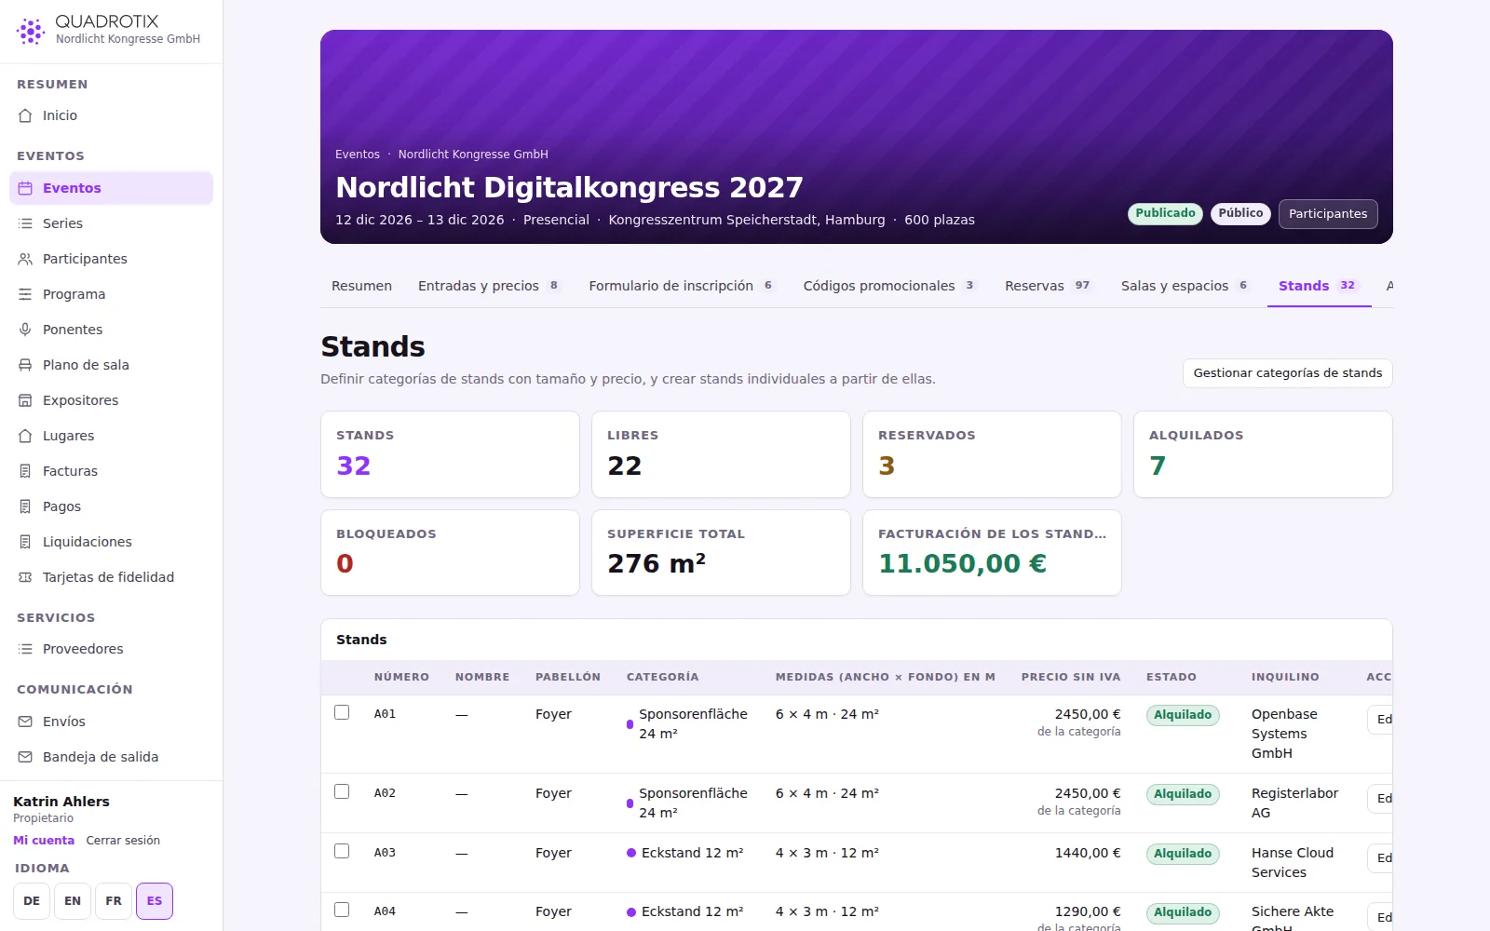Click the Lugares icon in sidebar

point(25,436)
